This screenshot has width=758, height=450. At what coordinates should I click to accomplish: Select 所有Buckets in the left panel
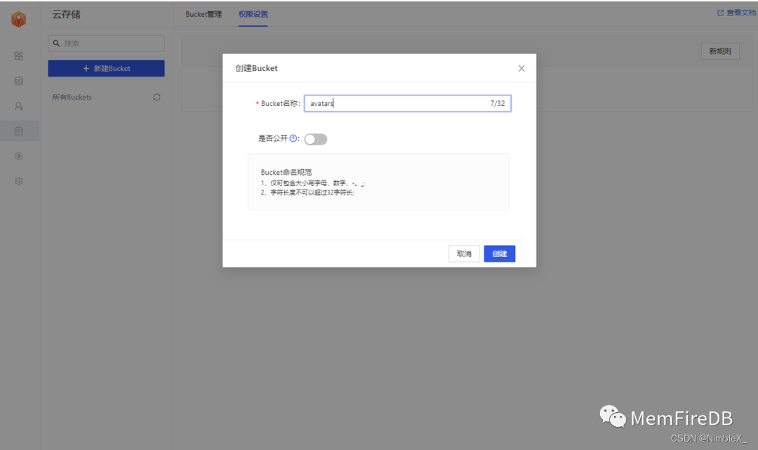click(71, 98)
